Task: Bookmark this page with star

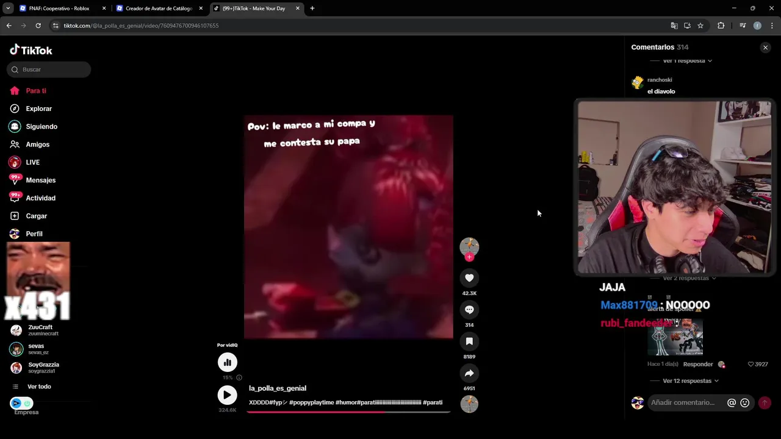Action: click(700, 26)
